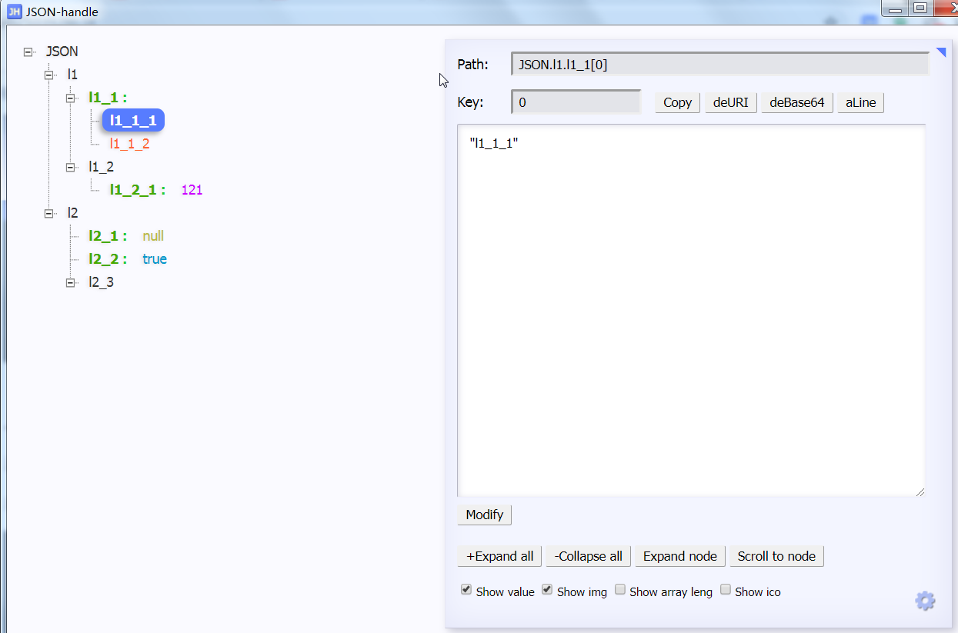Collapse the JSON root node
The height and width of the screenshot is (633, 958).
pos(29,52)
